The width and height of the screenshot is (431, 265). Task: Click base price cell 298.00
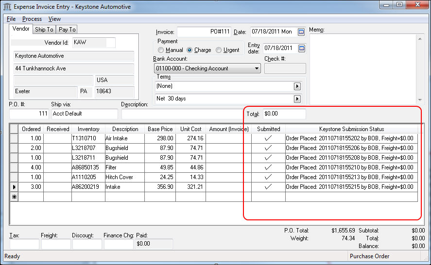(160, 138)
